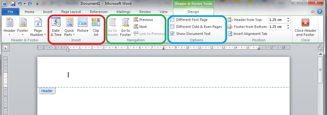Click the vertical scrollbar thumb
The image size is (327, 115).
tap(320, 70)
